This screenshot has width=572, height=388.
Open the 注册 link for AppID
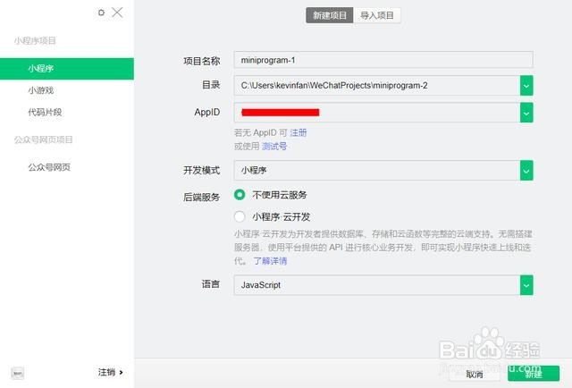(x=298, y=132)
